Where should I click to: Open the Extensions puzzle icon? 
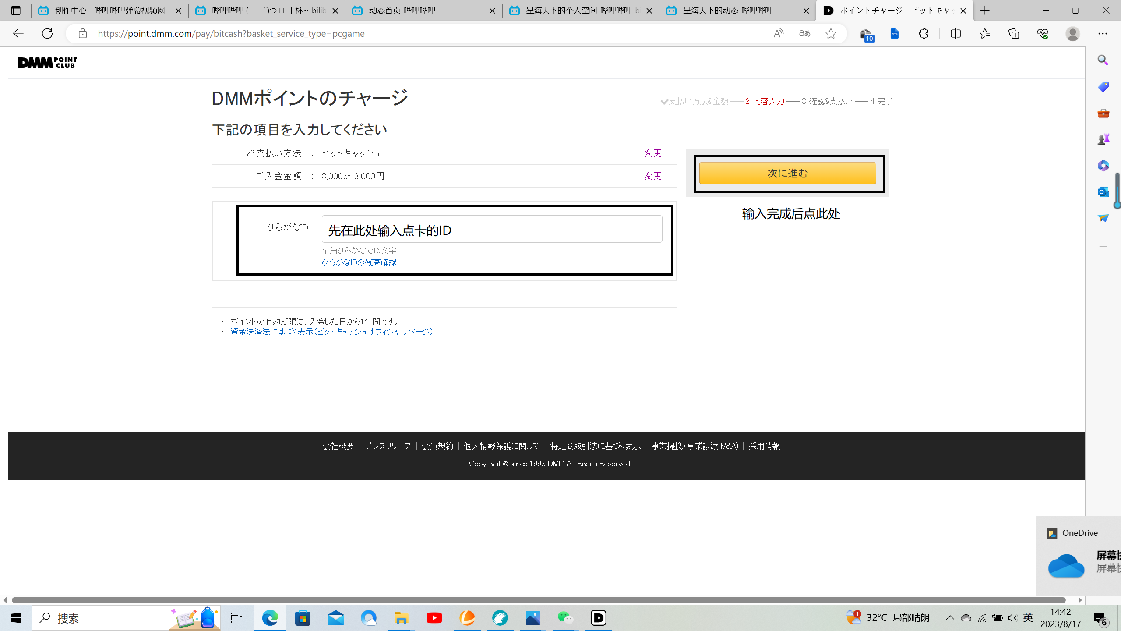[x=924, y=33]
